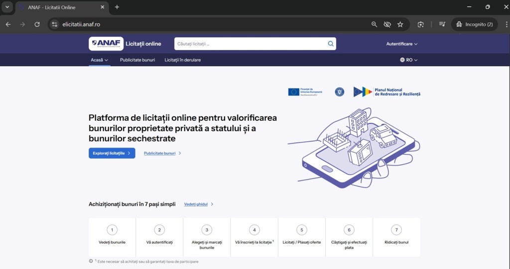510x269 pixels.
Task: Click the browser reload page icon
Action: (37, 24)
